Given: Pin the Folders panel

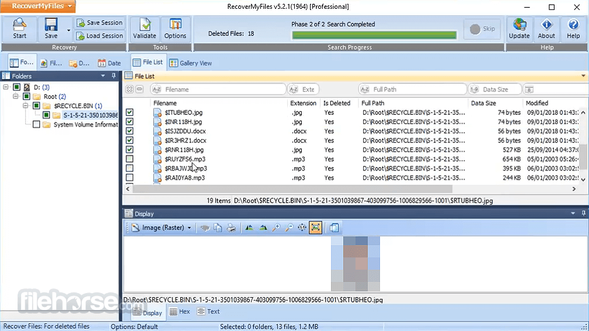Looking at the screenshot, I should tap(113, 76).
